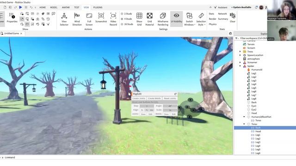Select Eye1 in the Explorer

point(253,106)
